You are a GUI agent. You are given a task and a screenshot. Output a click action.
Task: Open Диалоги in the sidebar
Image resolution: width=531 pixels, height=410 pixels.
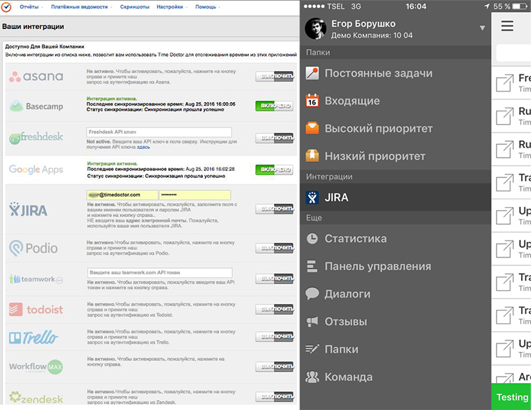click(395, 294)
